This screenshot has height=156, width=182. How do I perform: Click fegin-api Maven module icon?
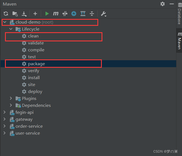[x=12, y=112]
